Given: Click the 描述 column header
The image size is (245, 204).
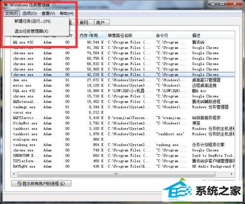Looking at the screenshot, I should (x=212, y=35).
